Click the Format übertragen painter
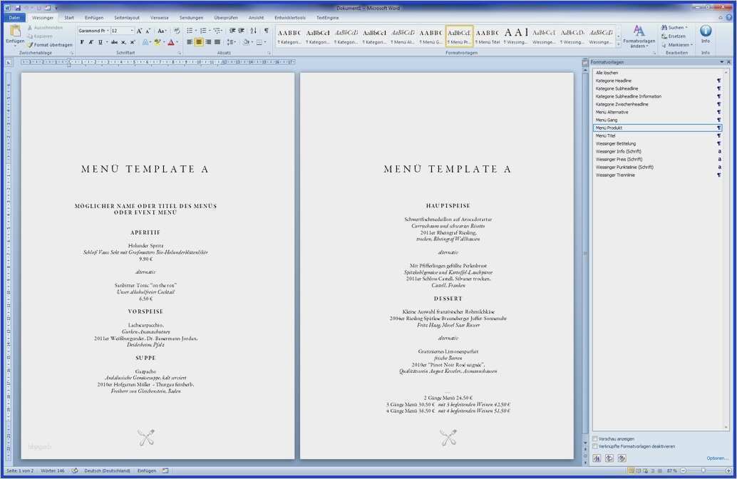Screen dimensions: 737x479 (50, 45)
